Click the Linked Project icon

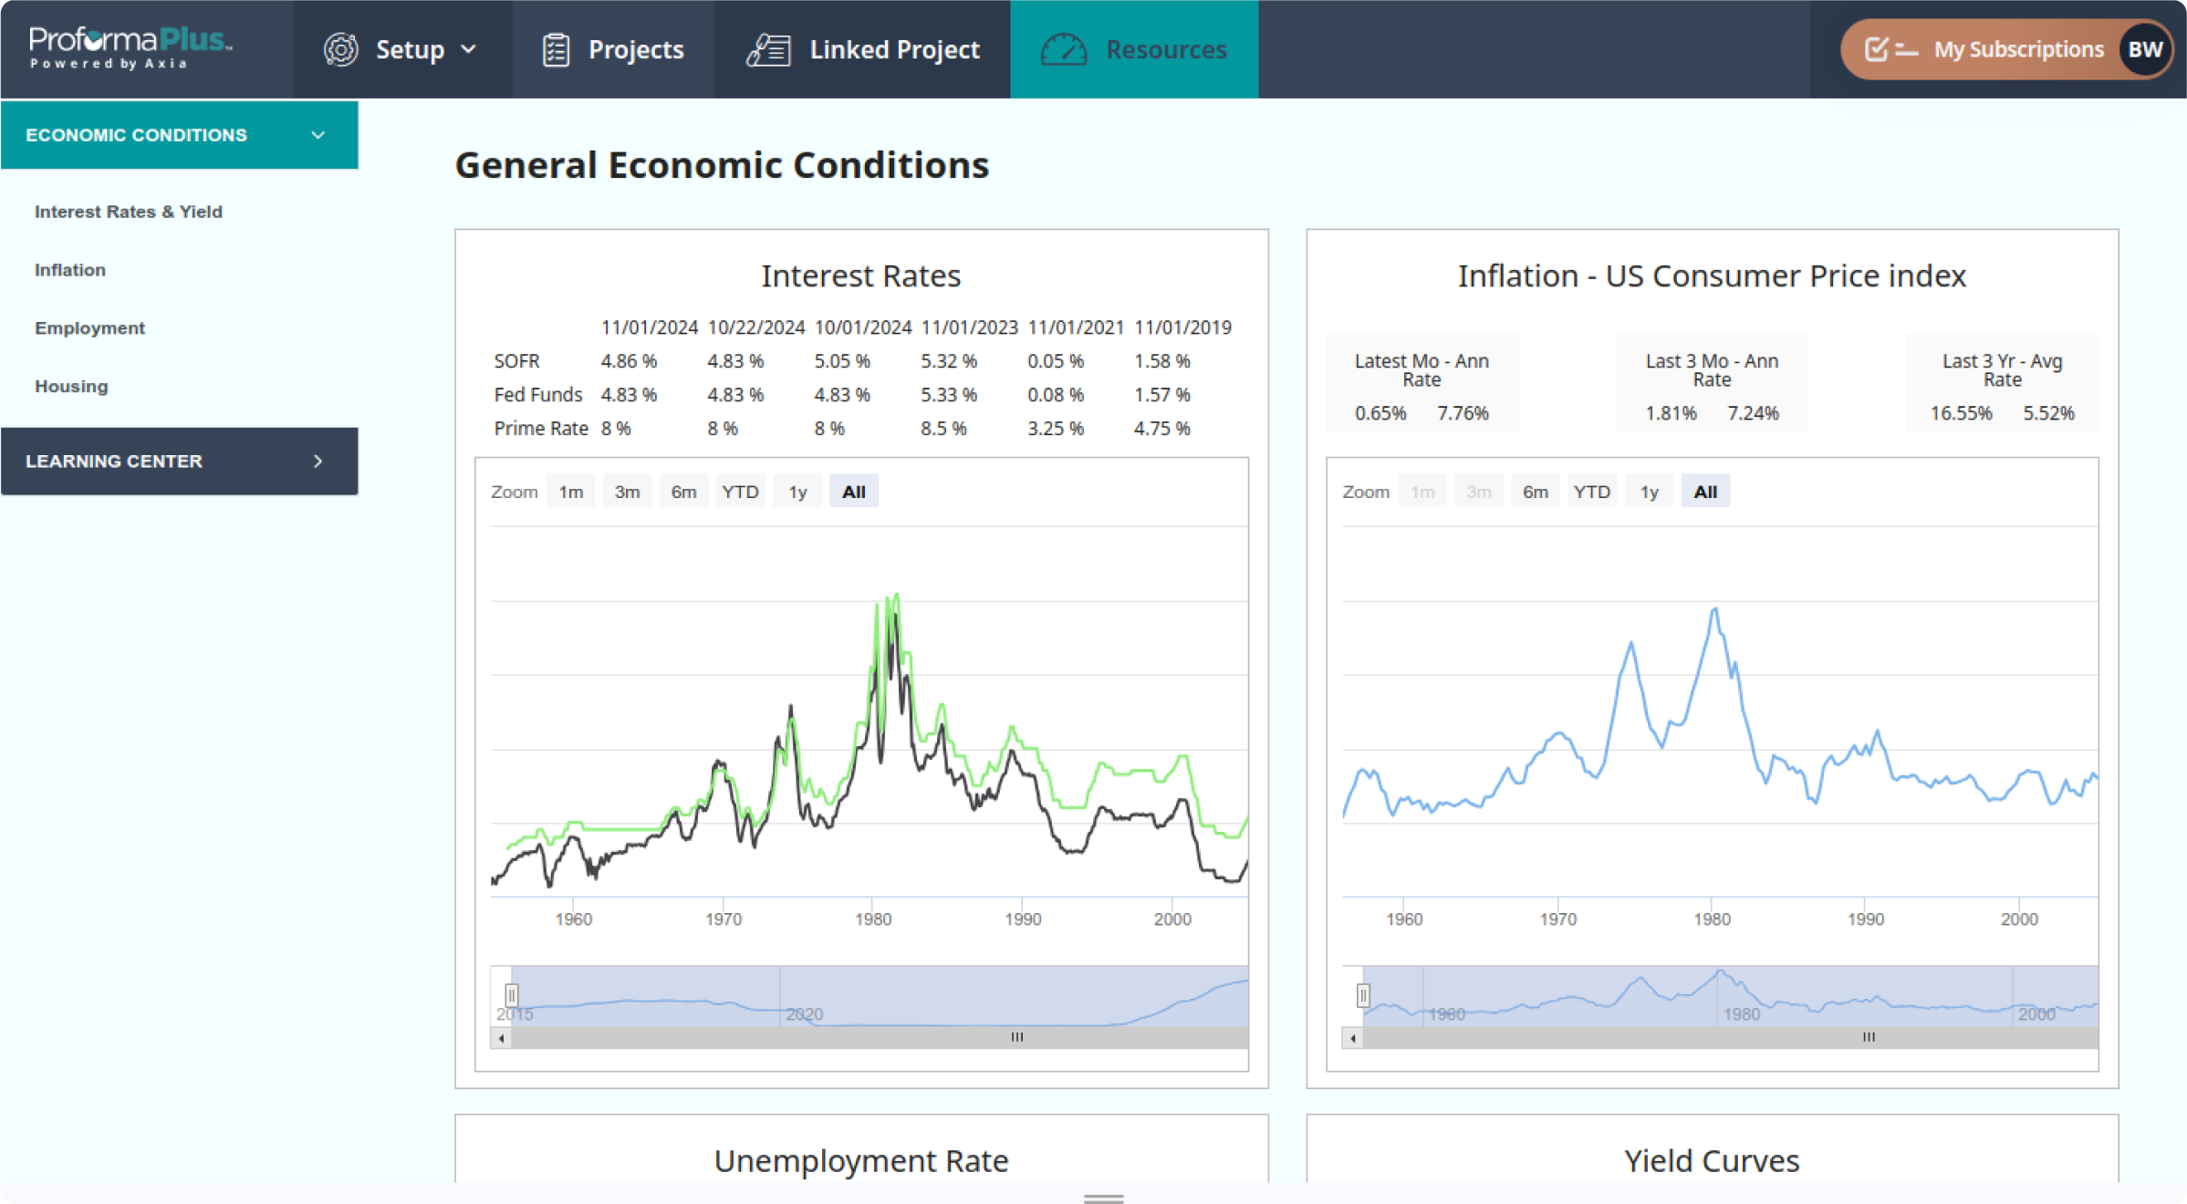(x=769, y=49)
